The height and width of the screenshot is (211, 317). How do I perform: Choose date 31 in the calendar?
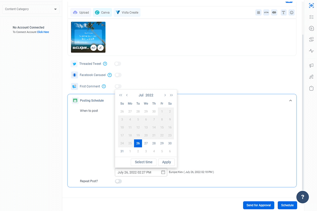click(x=122, y=151)
